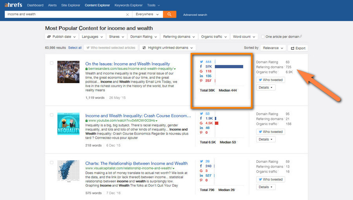Click LinkedIn icon showing 46 shares

(201, 128)
